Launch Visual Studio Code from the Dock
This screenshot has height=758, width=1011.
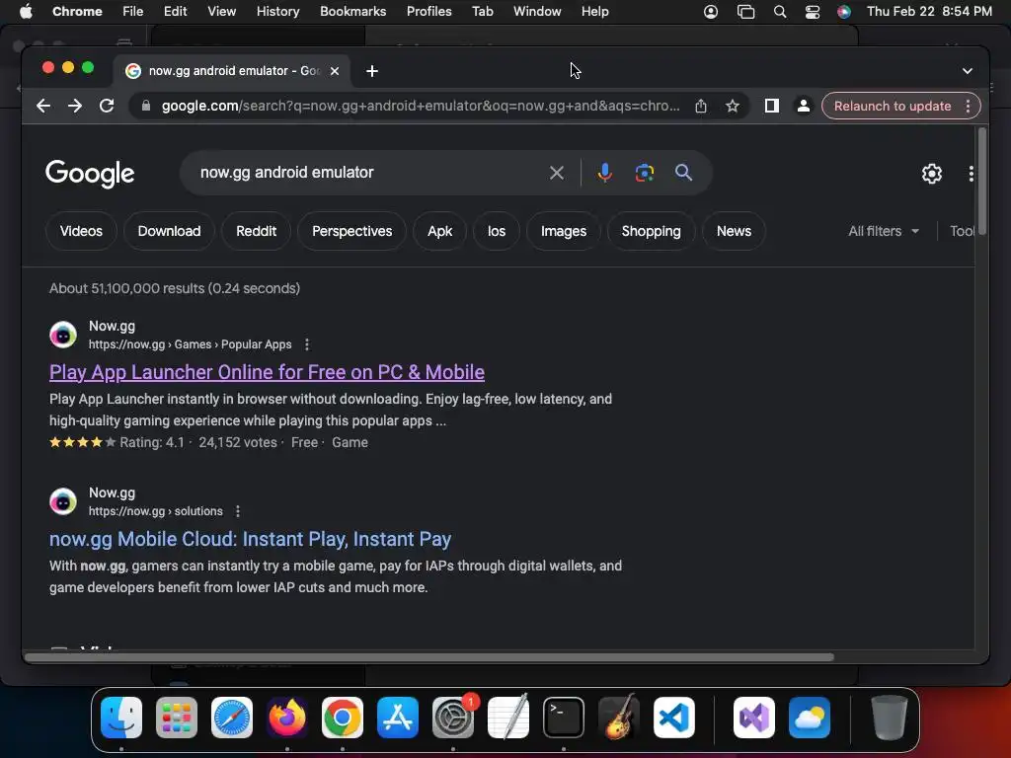(673, 718)
